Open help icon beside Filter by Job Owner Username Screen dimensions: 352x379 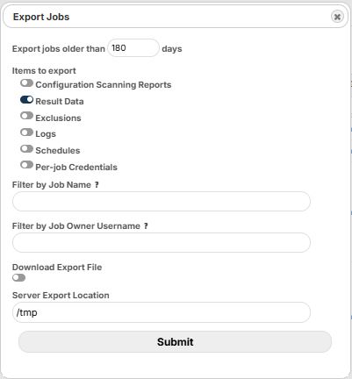click(146, 226)
